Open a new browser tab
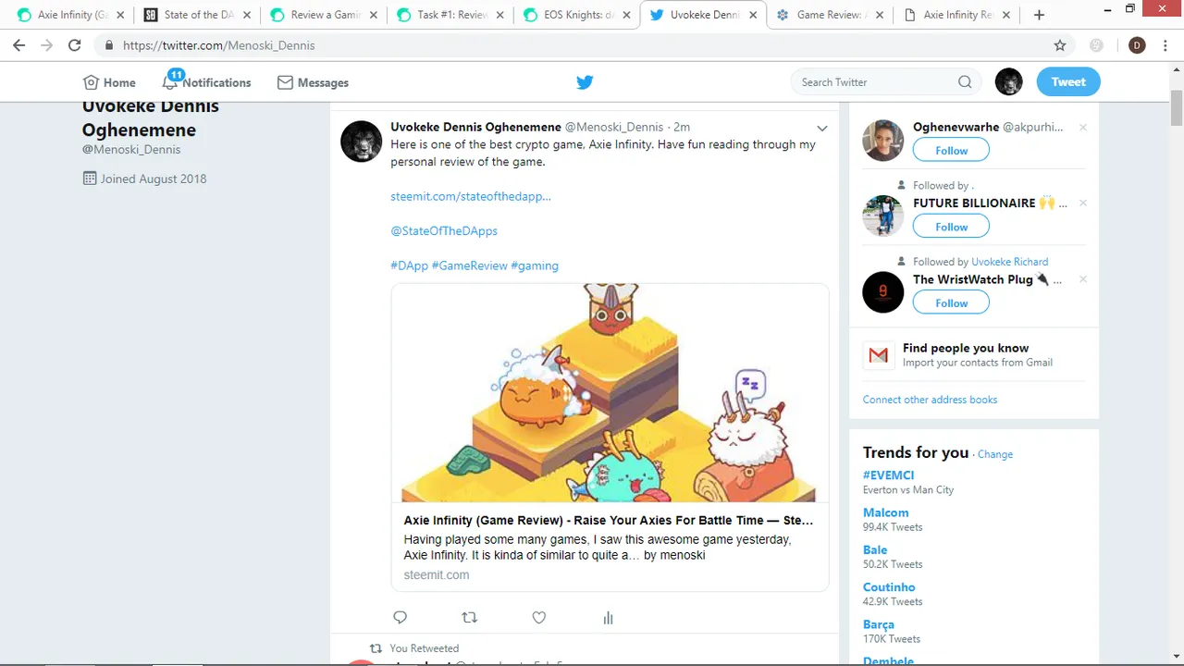Screen dimensions: 1184x666 [x=1039, y=15]
